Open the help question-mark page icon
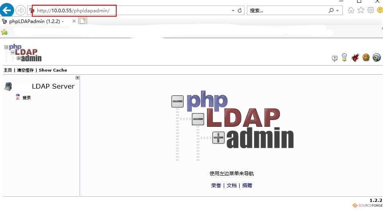Image resolution: width=383 pixels, height=217 pixels. click(335, 58)
